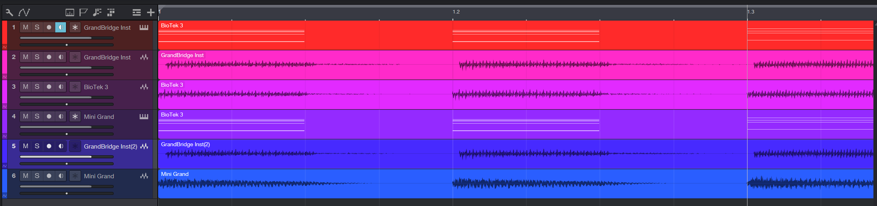Select track name Mini Grand on track 6
The width and height of the screenshot is (877, 206).
click(99, 176)
